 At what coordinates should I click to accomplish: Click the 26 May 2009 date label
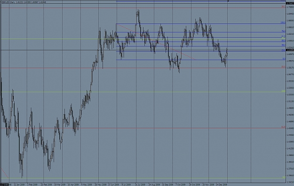click(100, 185)
